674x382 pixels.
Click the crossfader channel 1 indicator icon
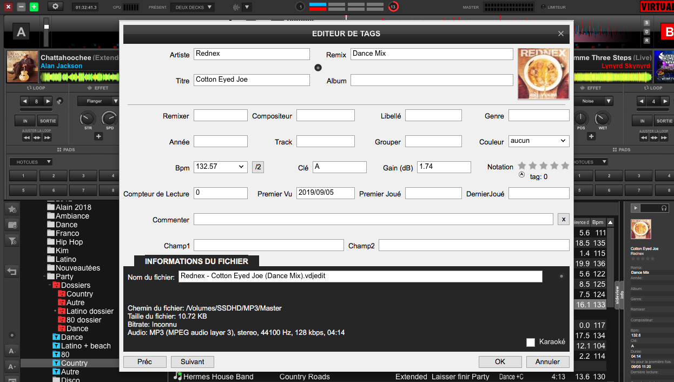(x=300, y=6)
